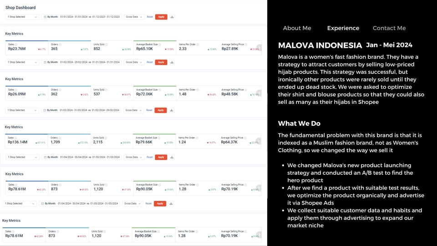This screenshot has height=246, width=437.
Task: Select the Orders 1,709 metric card
Action: 69,140
